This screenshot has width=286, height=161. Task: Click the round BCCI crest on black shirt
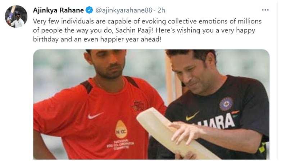tap(226, 104)
